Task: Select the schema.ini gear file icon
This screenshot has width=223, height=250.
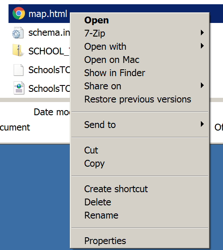Action: tap(18, 33)
